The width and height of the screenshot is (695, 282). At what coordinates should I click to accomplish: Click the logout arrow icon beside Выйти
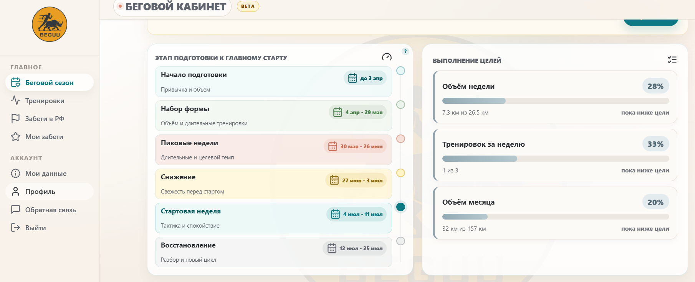click(x=16, y=228)
